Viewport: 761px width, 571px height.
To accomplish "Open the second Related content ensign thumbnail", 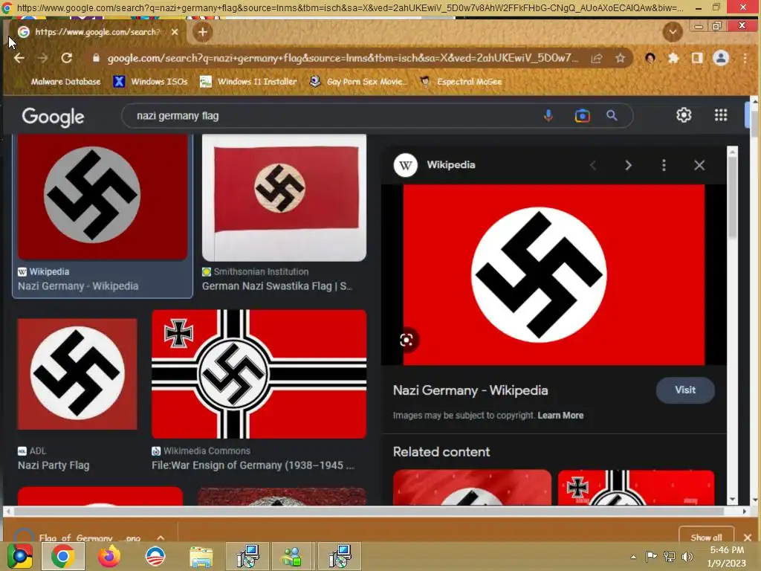I will (636, 487).
